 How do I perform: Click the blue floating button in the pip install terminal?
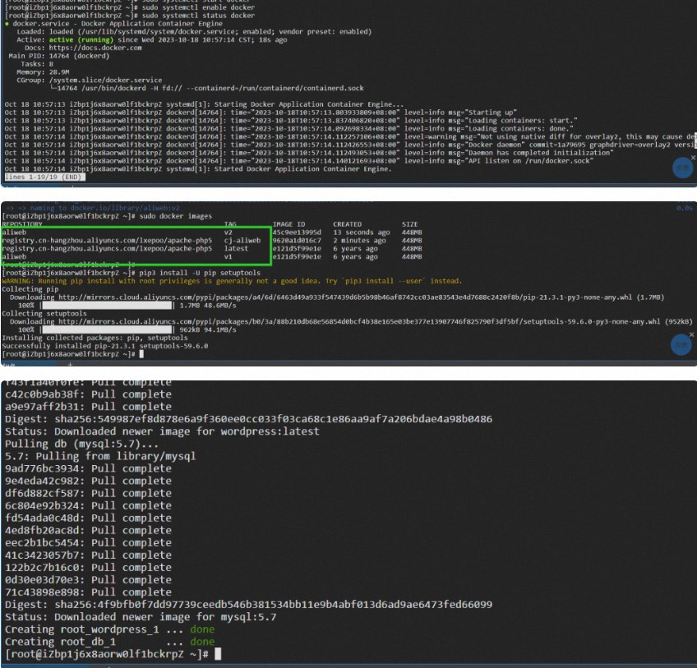tap(681, 344)
